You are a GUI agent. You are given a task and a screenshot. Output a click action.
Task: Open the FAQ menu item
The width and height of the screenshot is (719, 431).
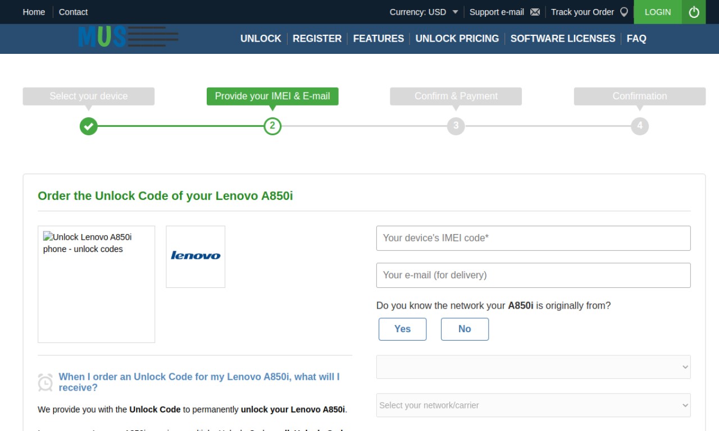636,39
